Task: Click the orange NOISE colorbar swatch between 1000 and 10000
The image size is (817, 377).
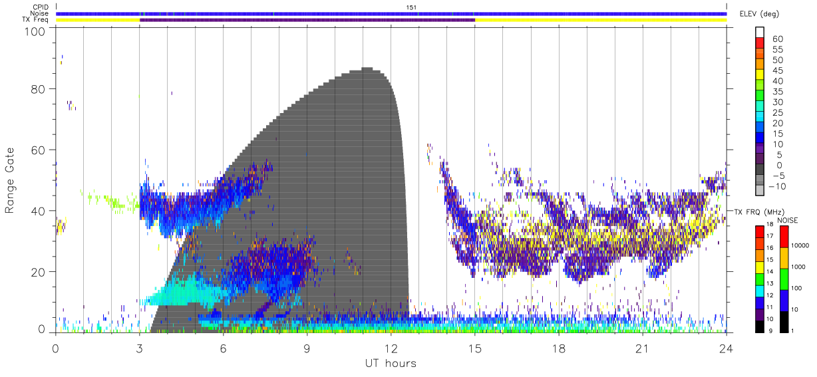Action: click(785, 257)
